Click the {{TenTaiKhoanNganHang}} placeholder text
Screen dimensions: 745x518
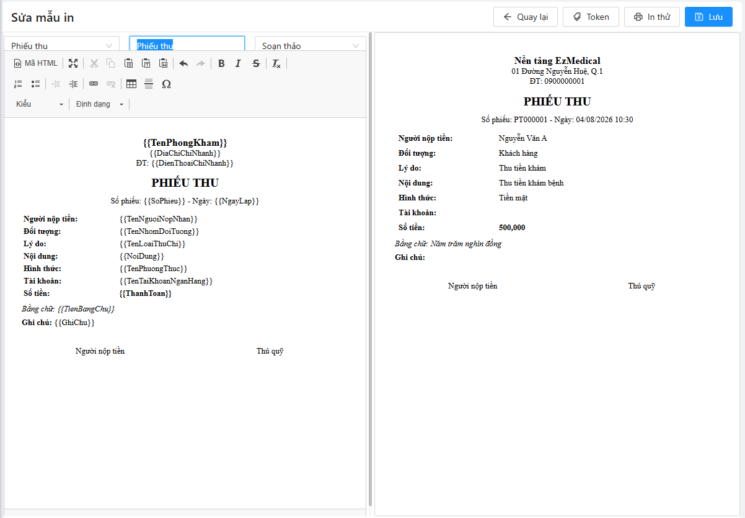pos(166,281)
